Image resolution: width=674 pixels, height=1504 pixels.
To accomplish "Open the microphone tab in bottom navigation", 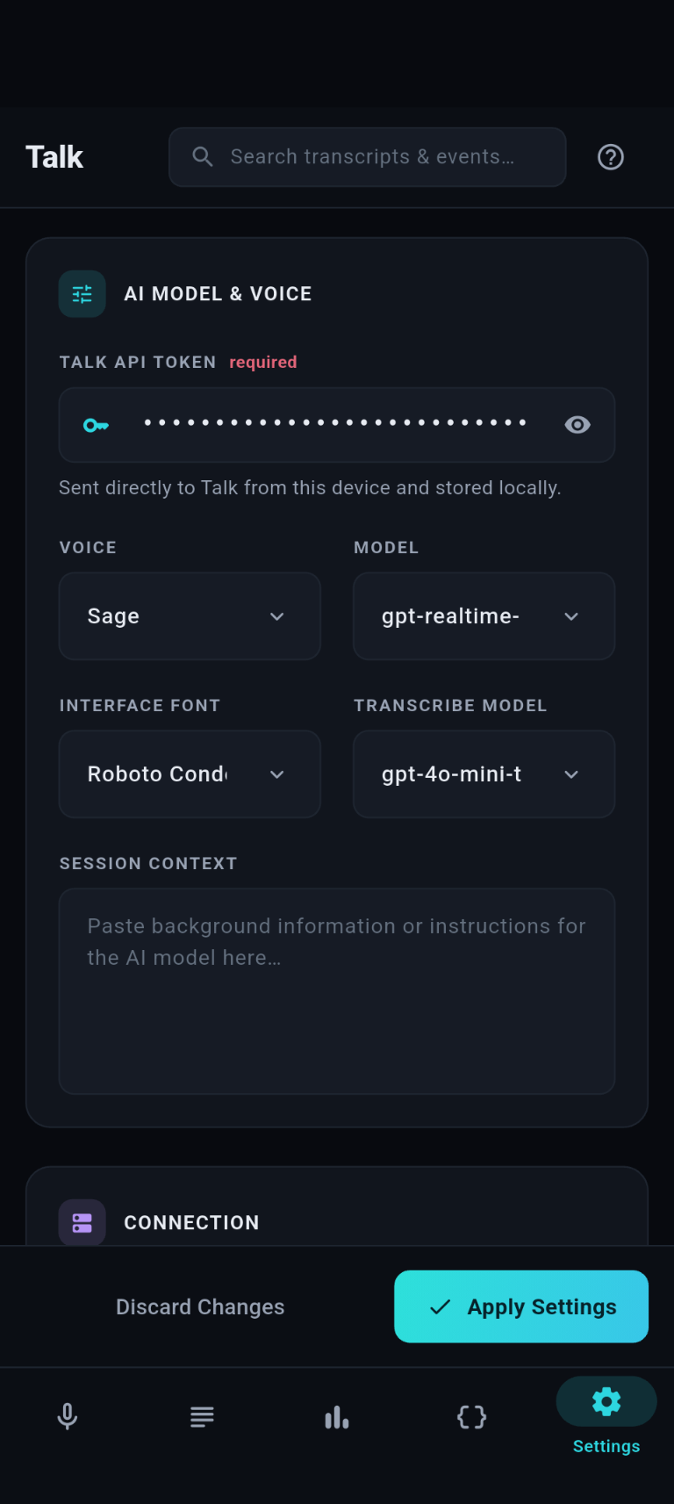I will (68, 1416).
